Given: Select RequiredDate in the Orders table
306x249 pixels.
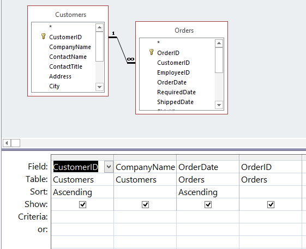Looking at the screenshot, I should coord(176,92).
